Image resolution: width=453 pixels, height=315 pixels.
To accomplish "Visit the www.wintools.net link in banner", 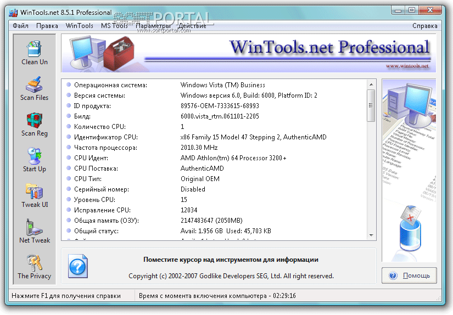I will [407, 66].
